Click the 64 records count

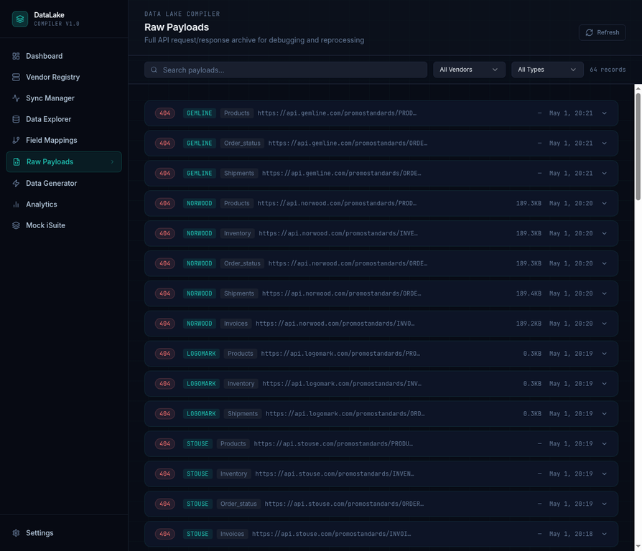tap(608, 70)
